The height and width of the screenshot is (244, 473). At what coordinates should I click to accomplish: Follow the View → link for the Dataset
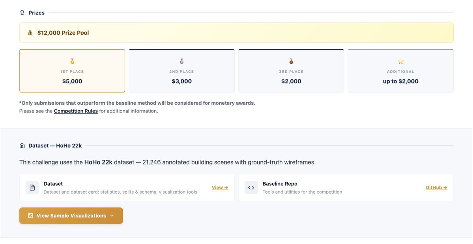pyautogui.click(x=220, y=187)
